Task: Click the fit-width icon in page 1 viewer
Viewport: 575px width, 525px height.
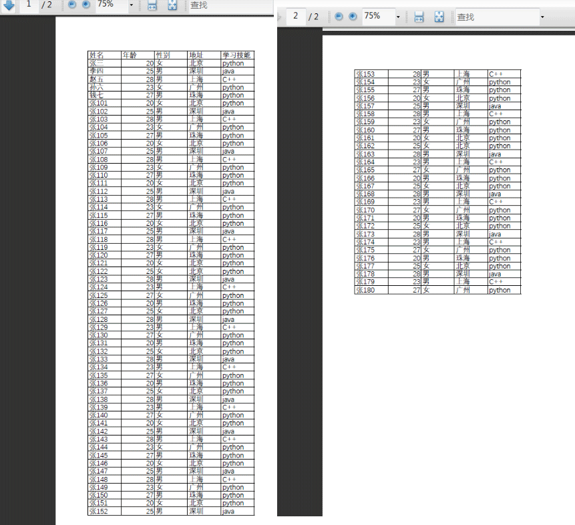Action: pyautogui.click(x=152, y=5)
